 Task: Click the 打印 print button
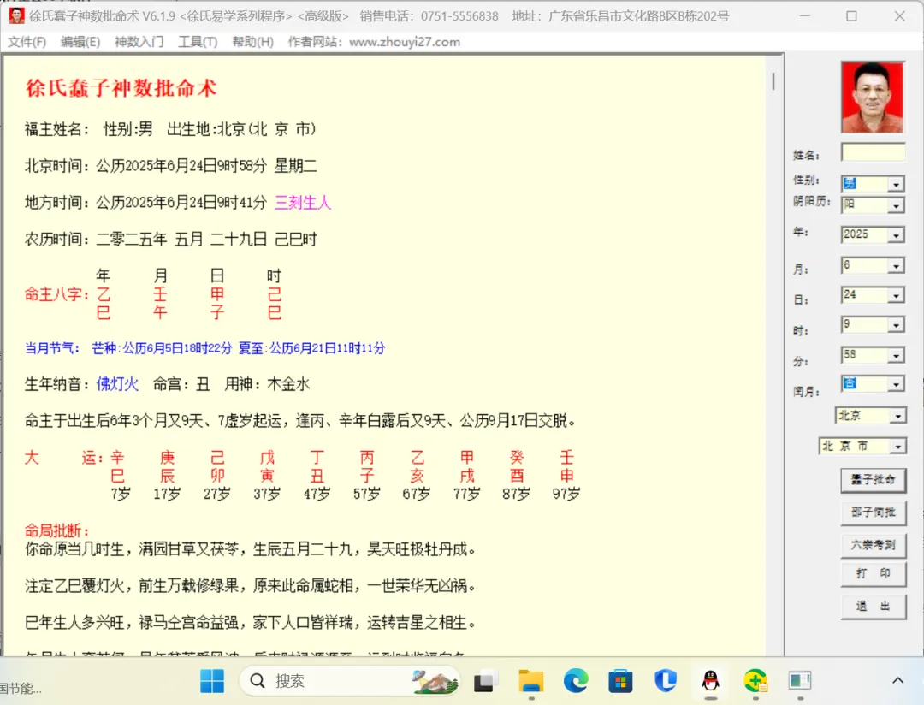click(x=874, y=573)
